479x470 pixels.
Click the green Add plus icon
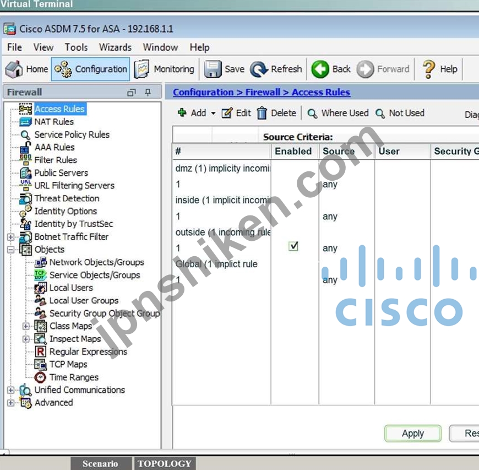[x=182, y=112]
